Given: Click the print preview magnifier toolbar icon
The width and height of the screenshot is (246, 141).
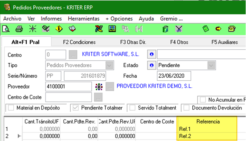Looking at the screenshot, I should 6,29.
